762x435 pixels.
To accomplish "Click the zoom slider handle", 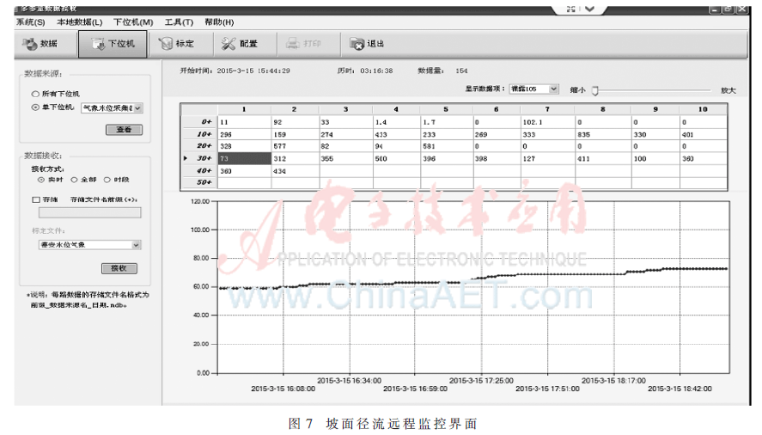I will (594, 90).
